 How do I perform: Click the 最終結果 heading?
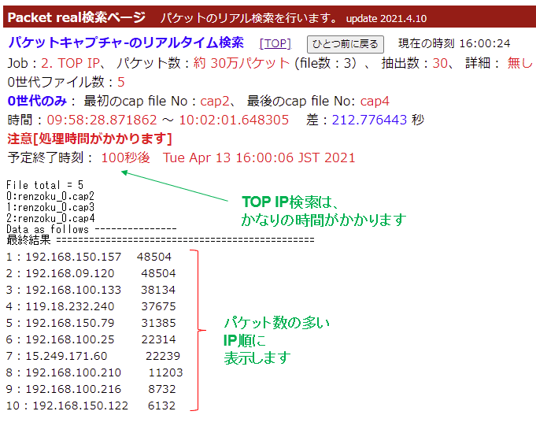pyautogui.click(x=28, y=240)
